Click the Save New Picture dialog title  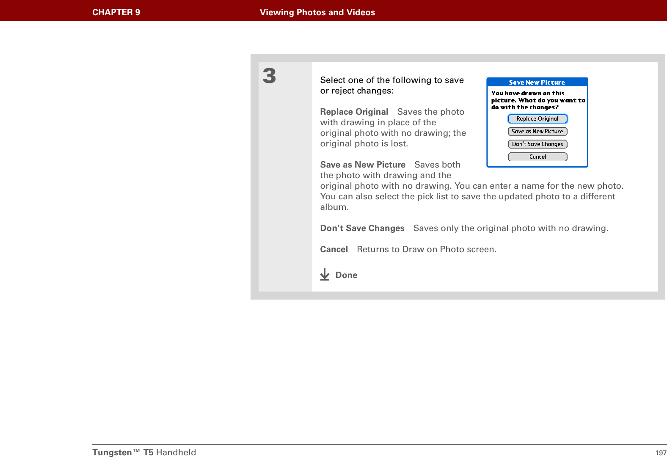[x=537, y=83]
